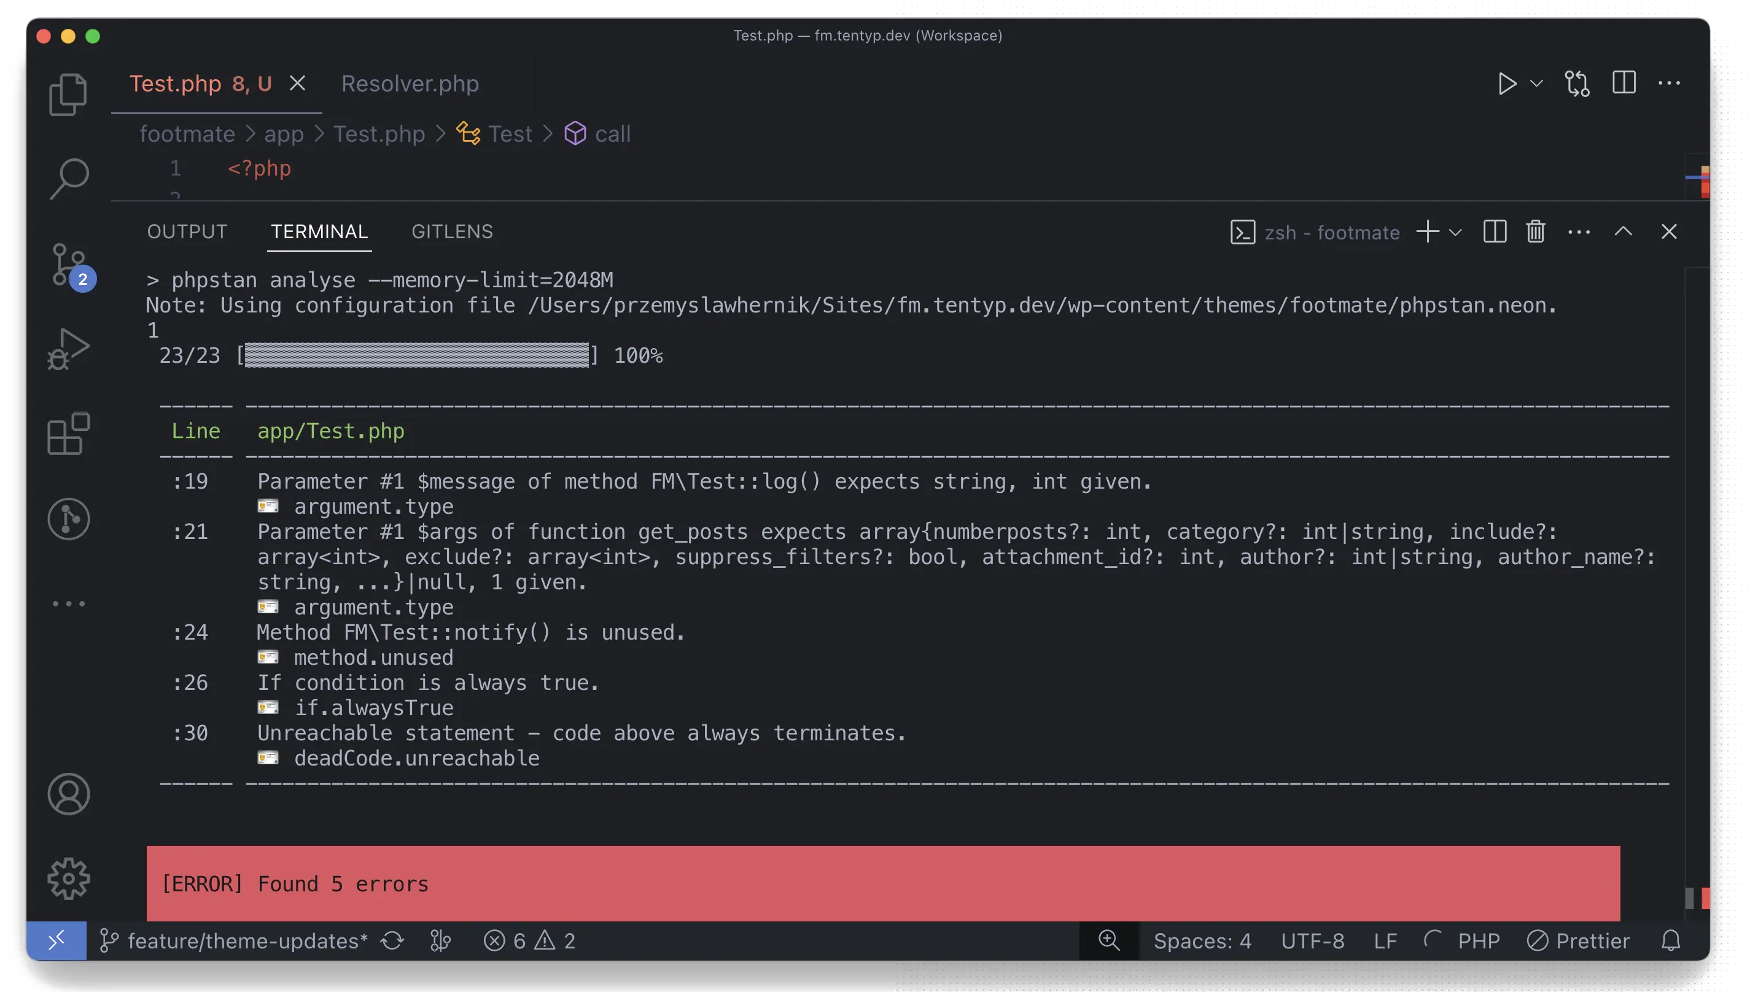
Task: Change file encoding UTF-8
Action: (x=1313, y=941)
